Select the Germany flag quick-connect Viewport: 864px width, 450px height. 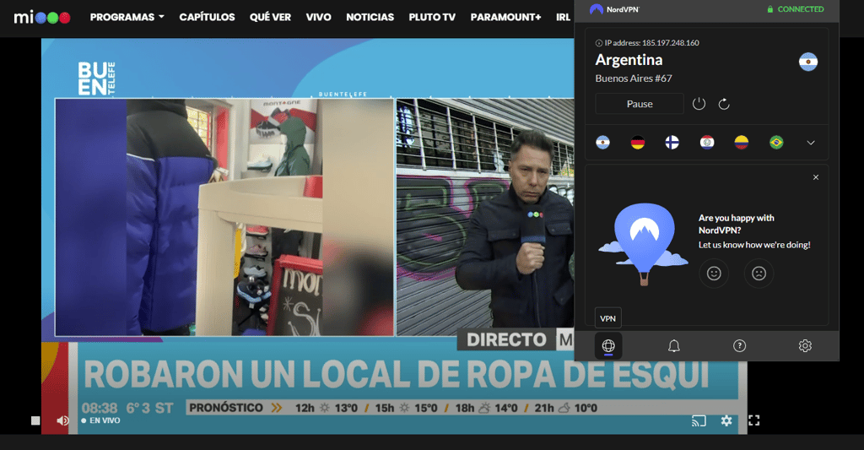[x=638, y=143]
